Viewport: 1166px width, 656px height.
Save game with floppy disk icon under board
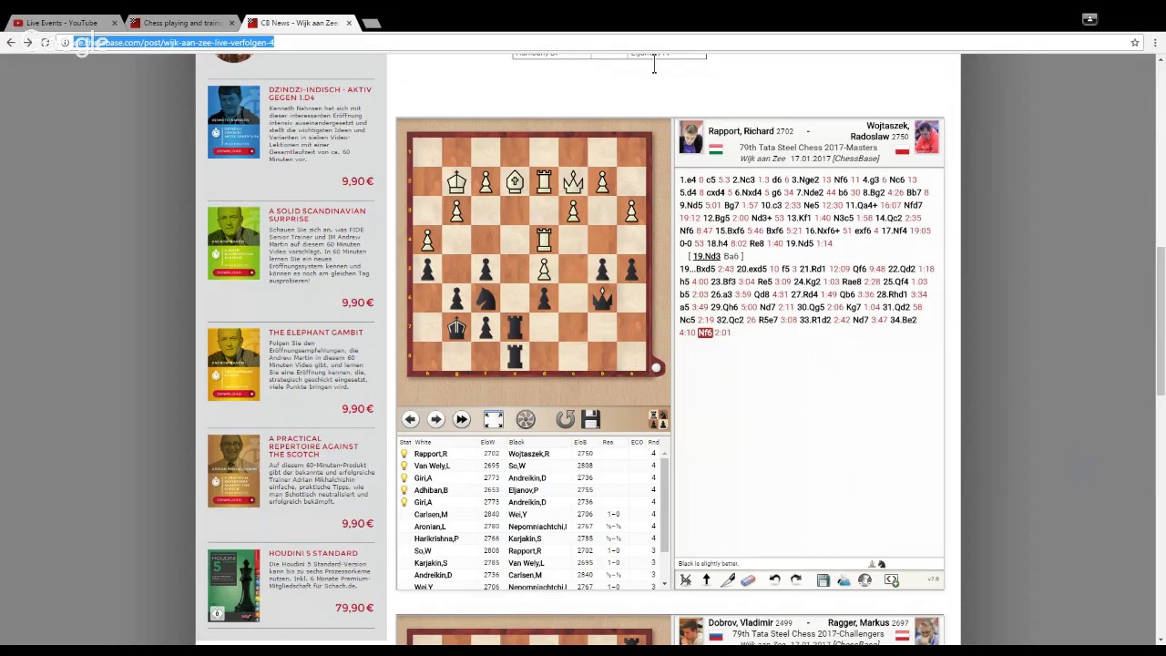point(590,419)
